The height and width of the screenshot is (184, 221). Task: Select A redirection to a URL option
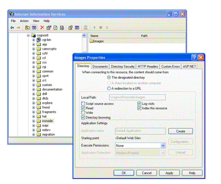click(x=109, y=88)
